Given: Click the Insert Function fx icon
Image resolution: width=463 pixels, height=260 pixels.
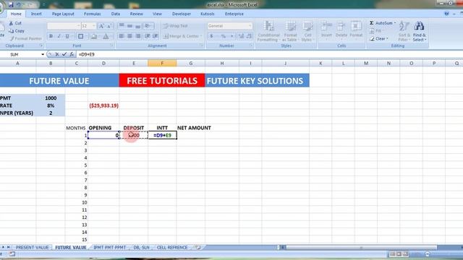Looking at the screenshot, I should 72,55.
